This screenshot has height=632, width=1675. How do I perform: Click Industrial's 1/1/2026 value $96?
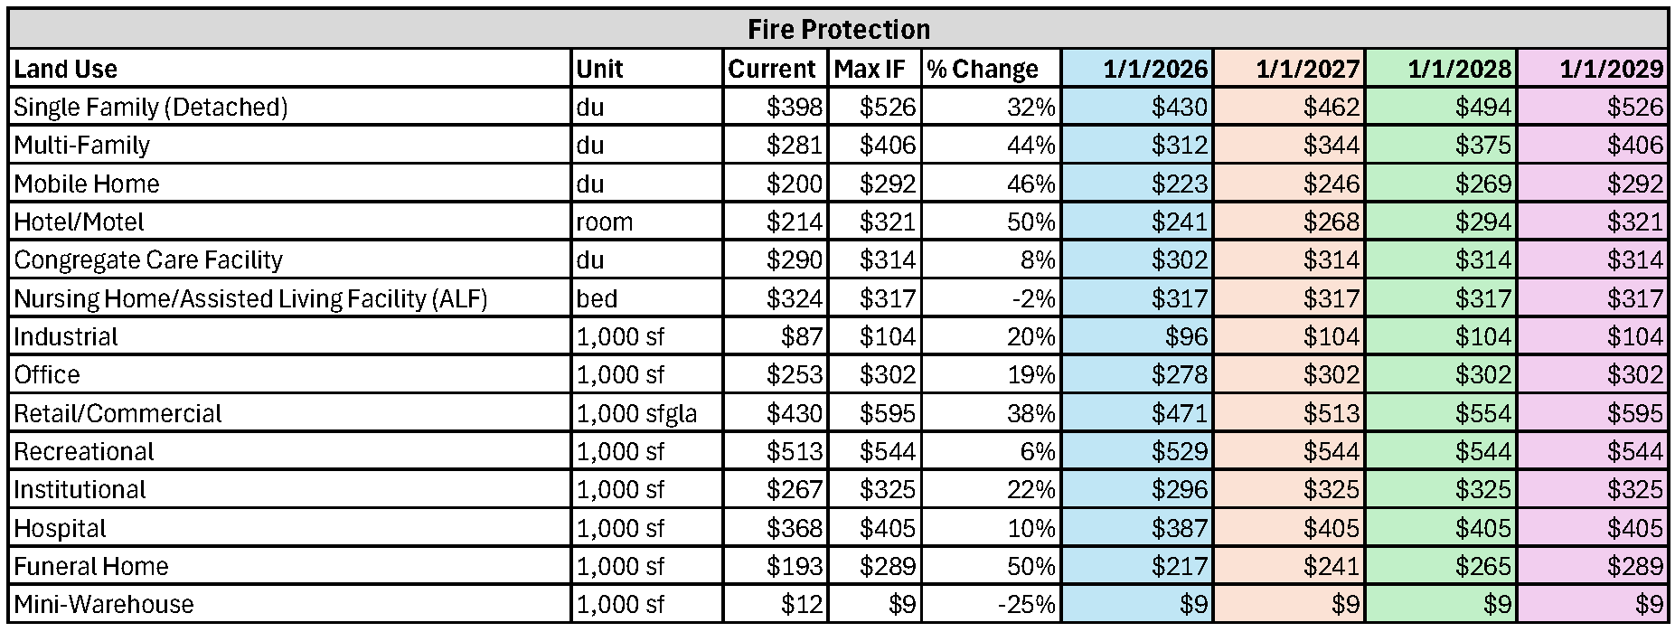click(1186, 336)
